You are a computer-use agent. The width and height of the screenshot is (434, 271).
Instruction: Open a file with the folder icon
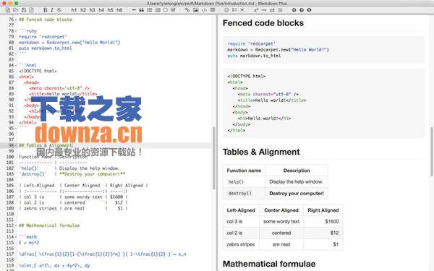pyautogui.click(x=16, y=10)
